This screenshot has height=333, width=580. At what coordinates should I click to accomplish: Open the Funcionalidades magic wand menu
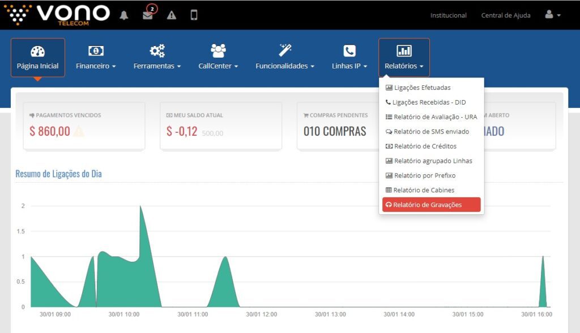pos(284,58)
